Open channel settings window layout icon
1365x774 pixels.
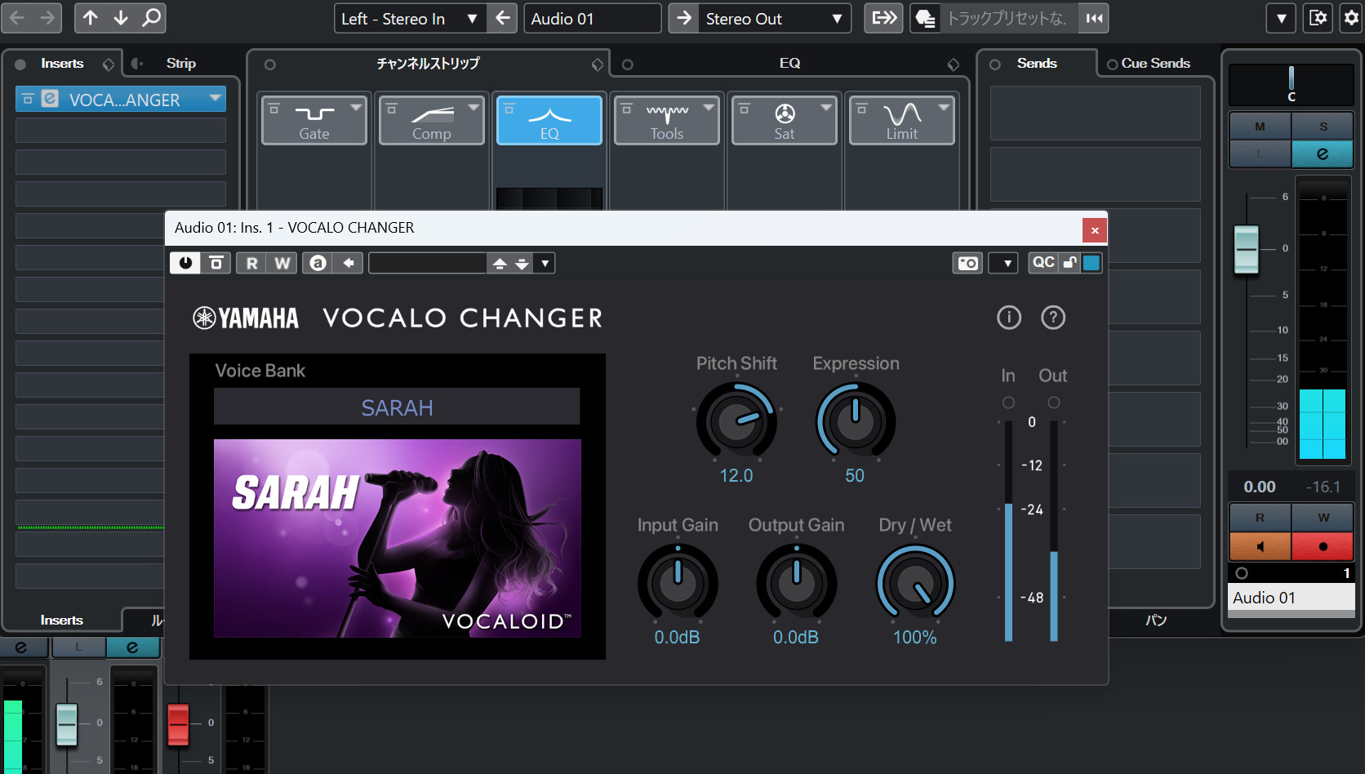click(1318, 18)
